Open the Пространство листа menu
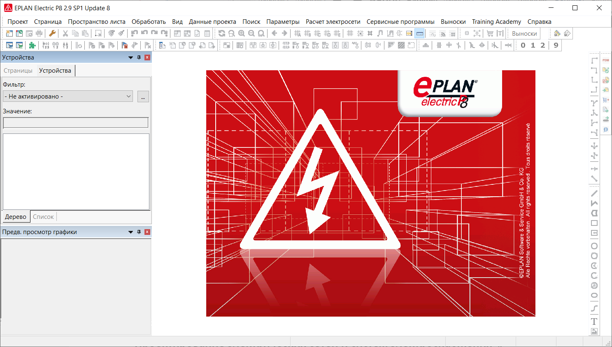This screenshot has height=347, width=612. 97,22
